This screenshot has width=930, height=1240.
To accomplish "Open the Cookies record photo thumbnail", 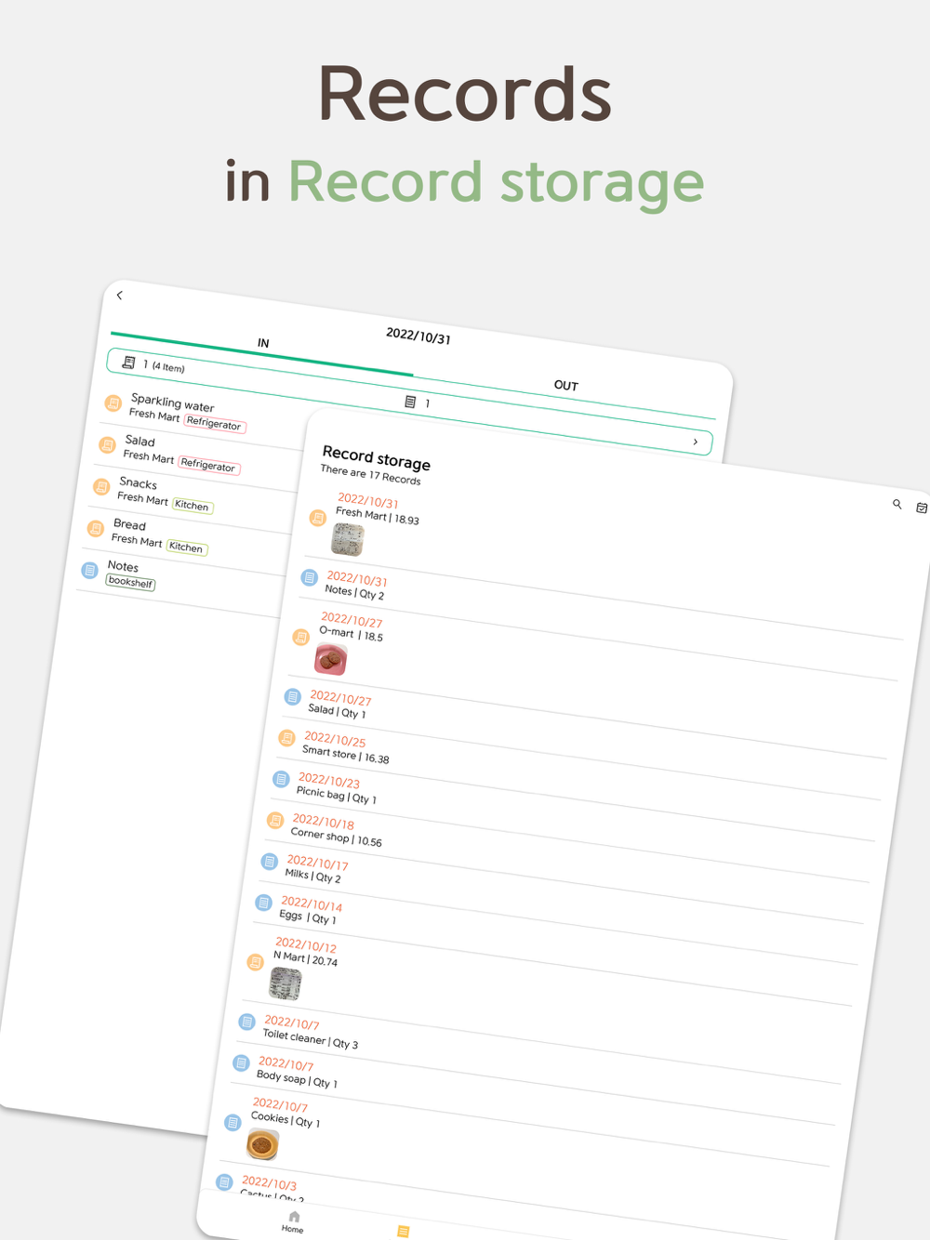I will click(x=263, y=1144).
